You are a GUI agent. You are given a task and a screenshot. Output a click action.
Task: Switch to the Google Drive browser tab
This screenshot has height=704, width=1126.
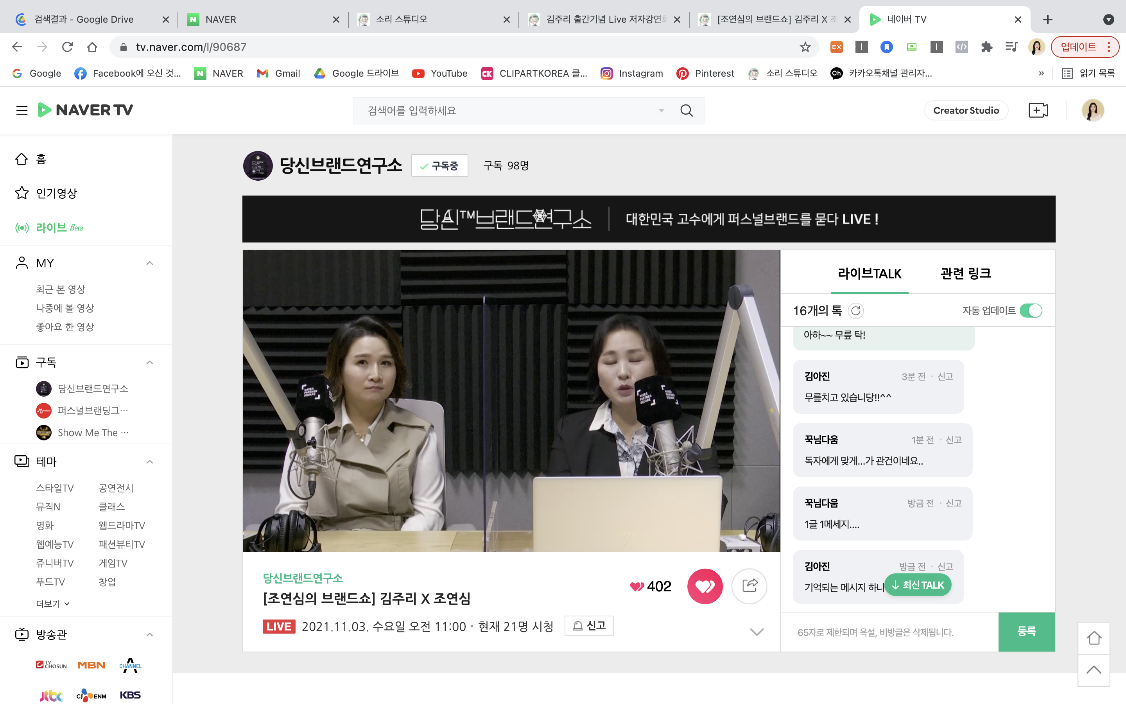coord(84,19)
